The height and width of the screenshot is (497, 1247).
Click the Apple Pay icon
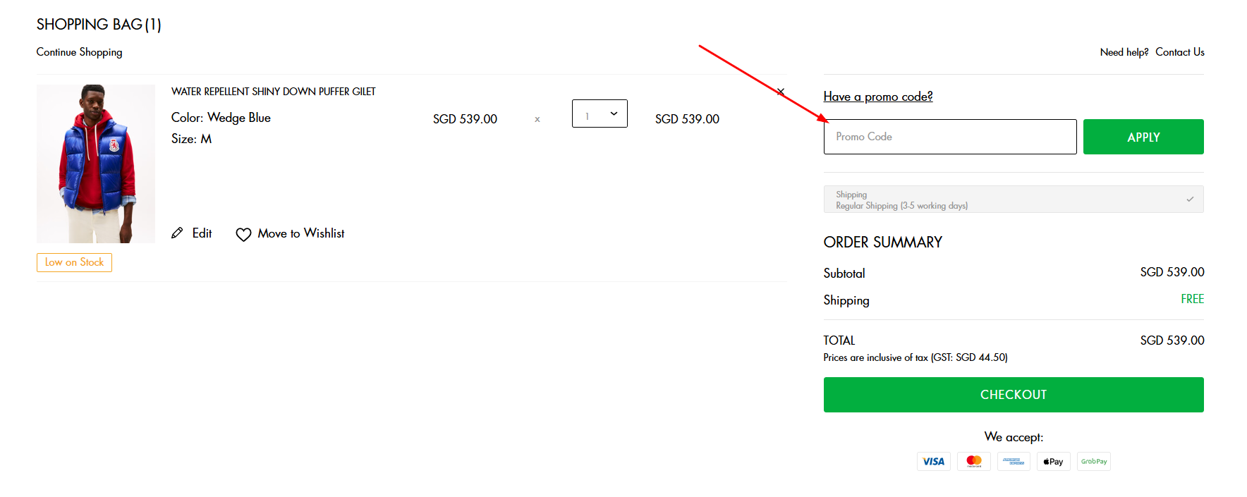pos(1053,462)
